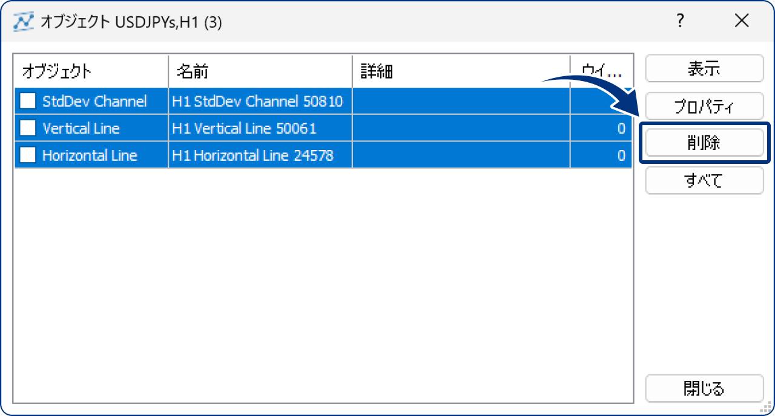This screenshot has height=416, width=775.
Task: Check the Vertical Line checkbox
Action: [x=28, y=128]
